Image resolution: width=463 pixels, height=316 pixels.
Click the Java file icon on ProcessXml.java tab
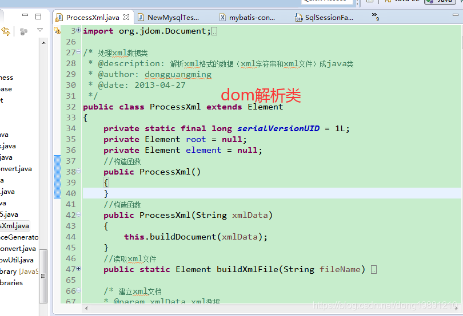[x=59, y=17]
